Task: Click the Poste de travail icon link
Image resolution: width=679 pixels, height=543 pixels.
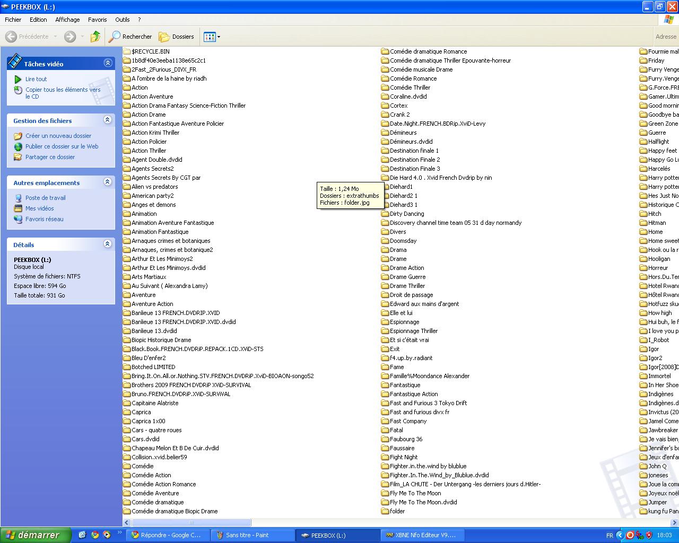Action: [18, 198]
